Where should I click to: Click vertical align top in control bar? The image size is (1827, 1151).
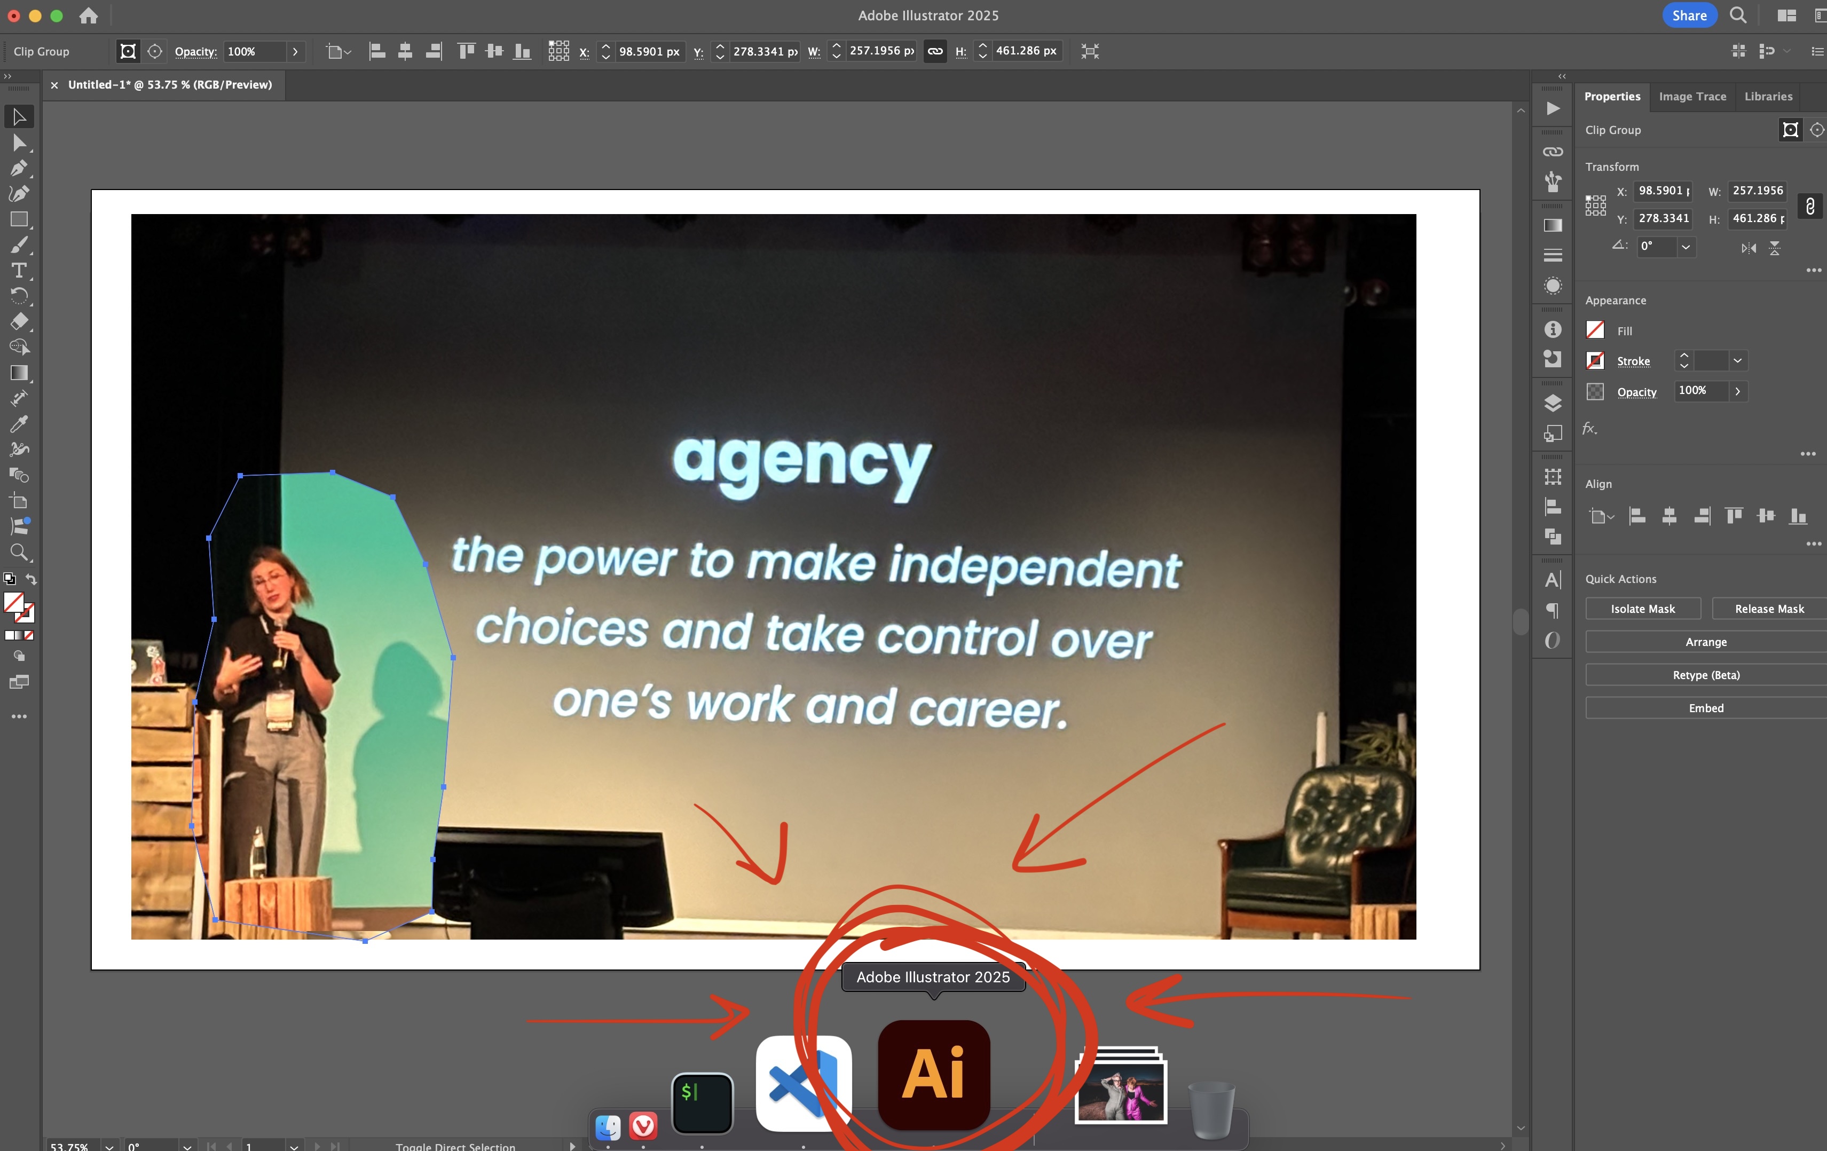tap(466, 52)
